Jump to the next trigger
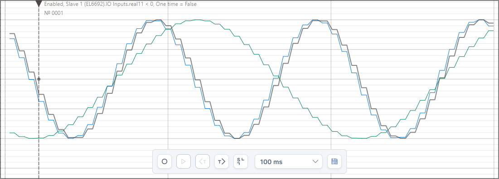The width and height of the screenshot is (499, 179). click(x=222, y=161)
